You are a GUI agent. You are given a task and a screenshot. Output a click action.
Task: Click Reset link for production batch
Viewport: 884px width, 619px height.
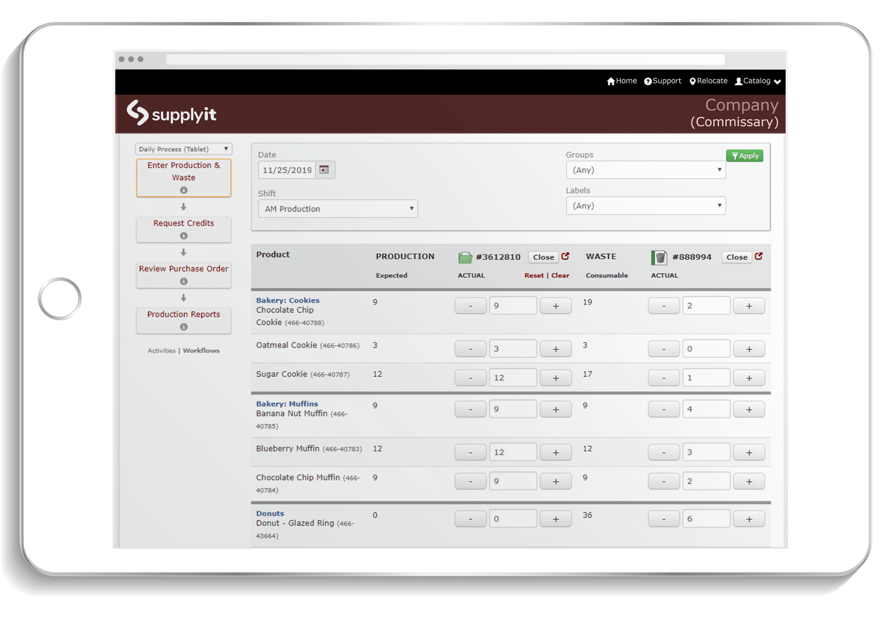tap(533, 276)
